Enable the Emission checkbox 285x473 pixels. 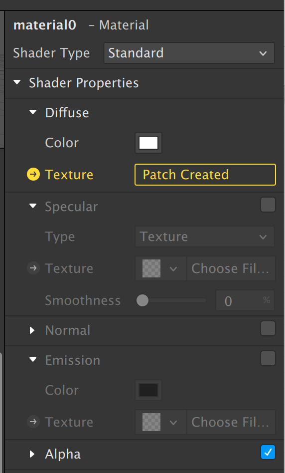268,358
